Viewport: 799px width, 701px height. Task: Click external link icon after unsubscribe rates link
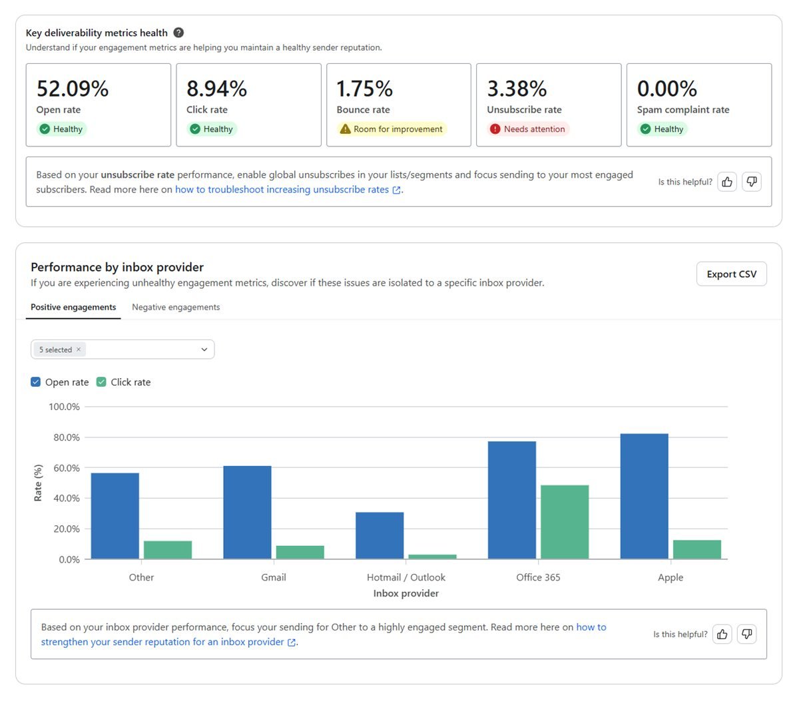tap(397, 190)
